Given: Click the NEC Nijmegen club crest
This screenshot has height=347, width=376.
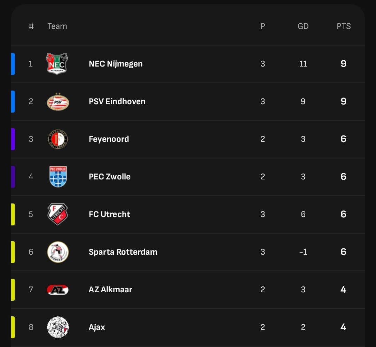Looking at the screenshot, I should (x=57, y=64).
